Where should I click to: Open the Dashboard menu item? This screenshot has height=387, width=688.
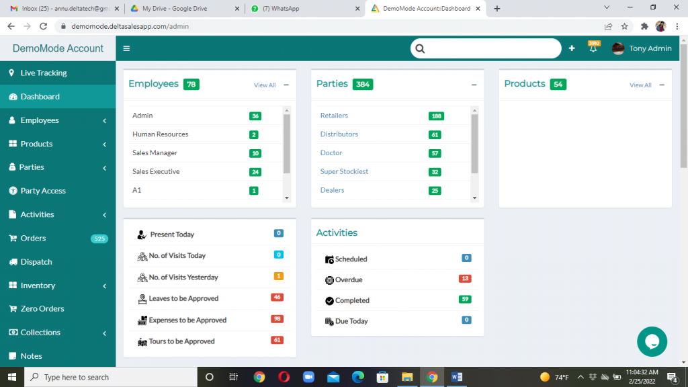click(58, 97)
